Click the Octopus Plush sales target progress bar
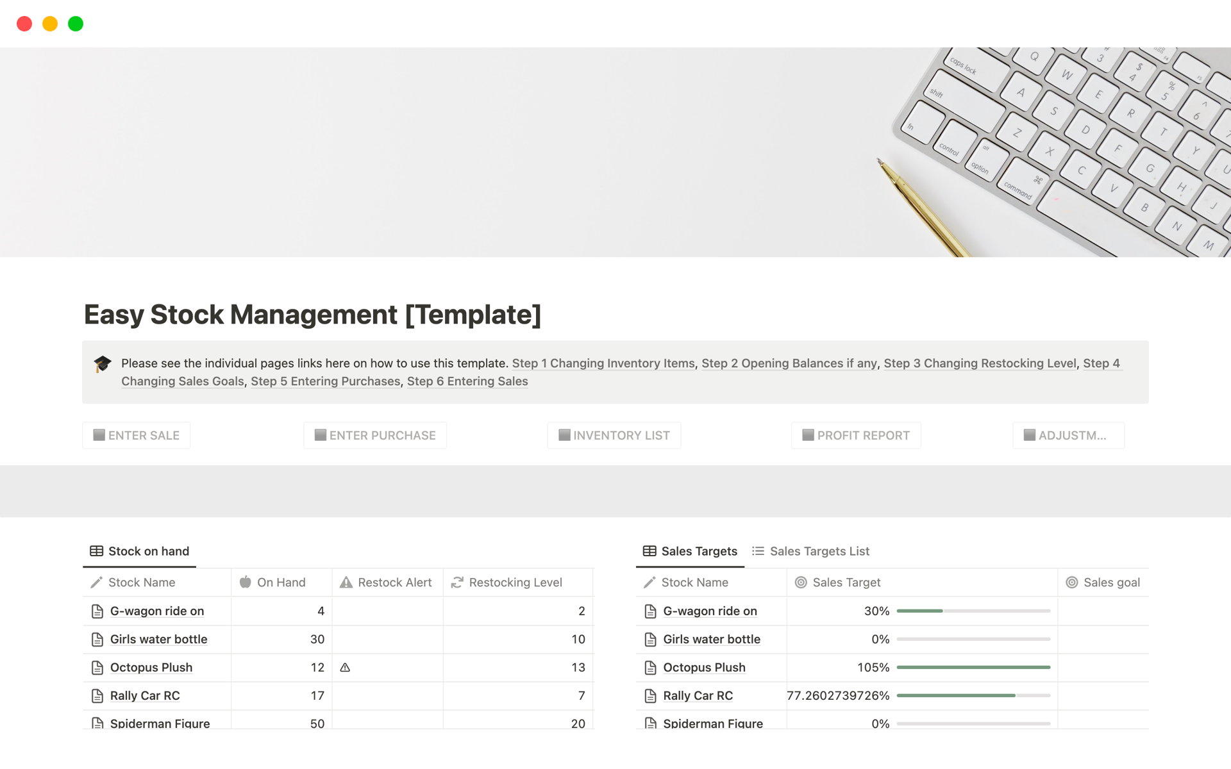Screen dimensions: 1231x769 coord(974,667)
